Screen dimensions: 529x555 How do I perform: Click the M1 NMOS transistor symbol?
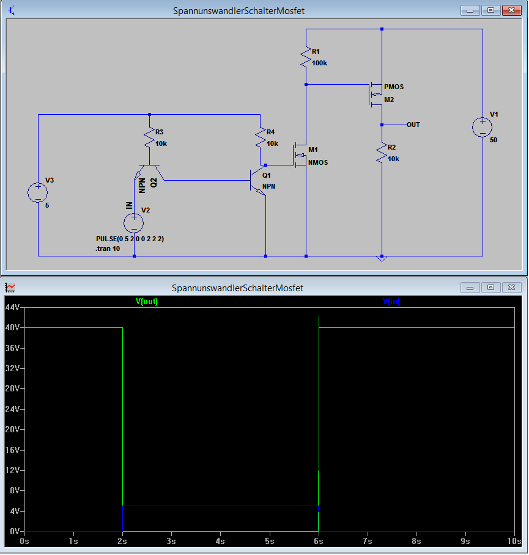tap(300, 155)
